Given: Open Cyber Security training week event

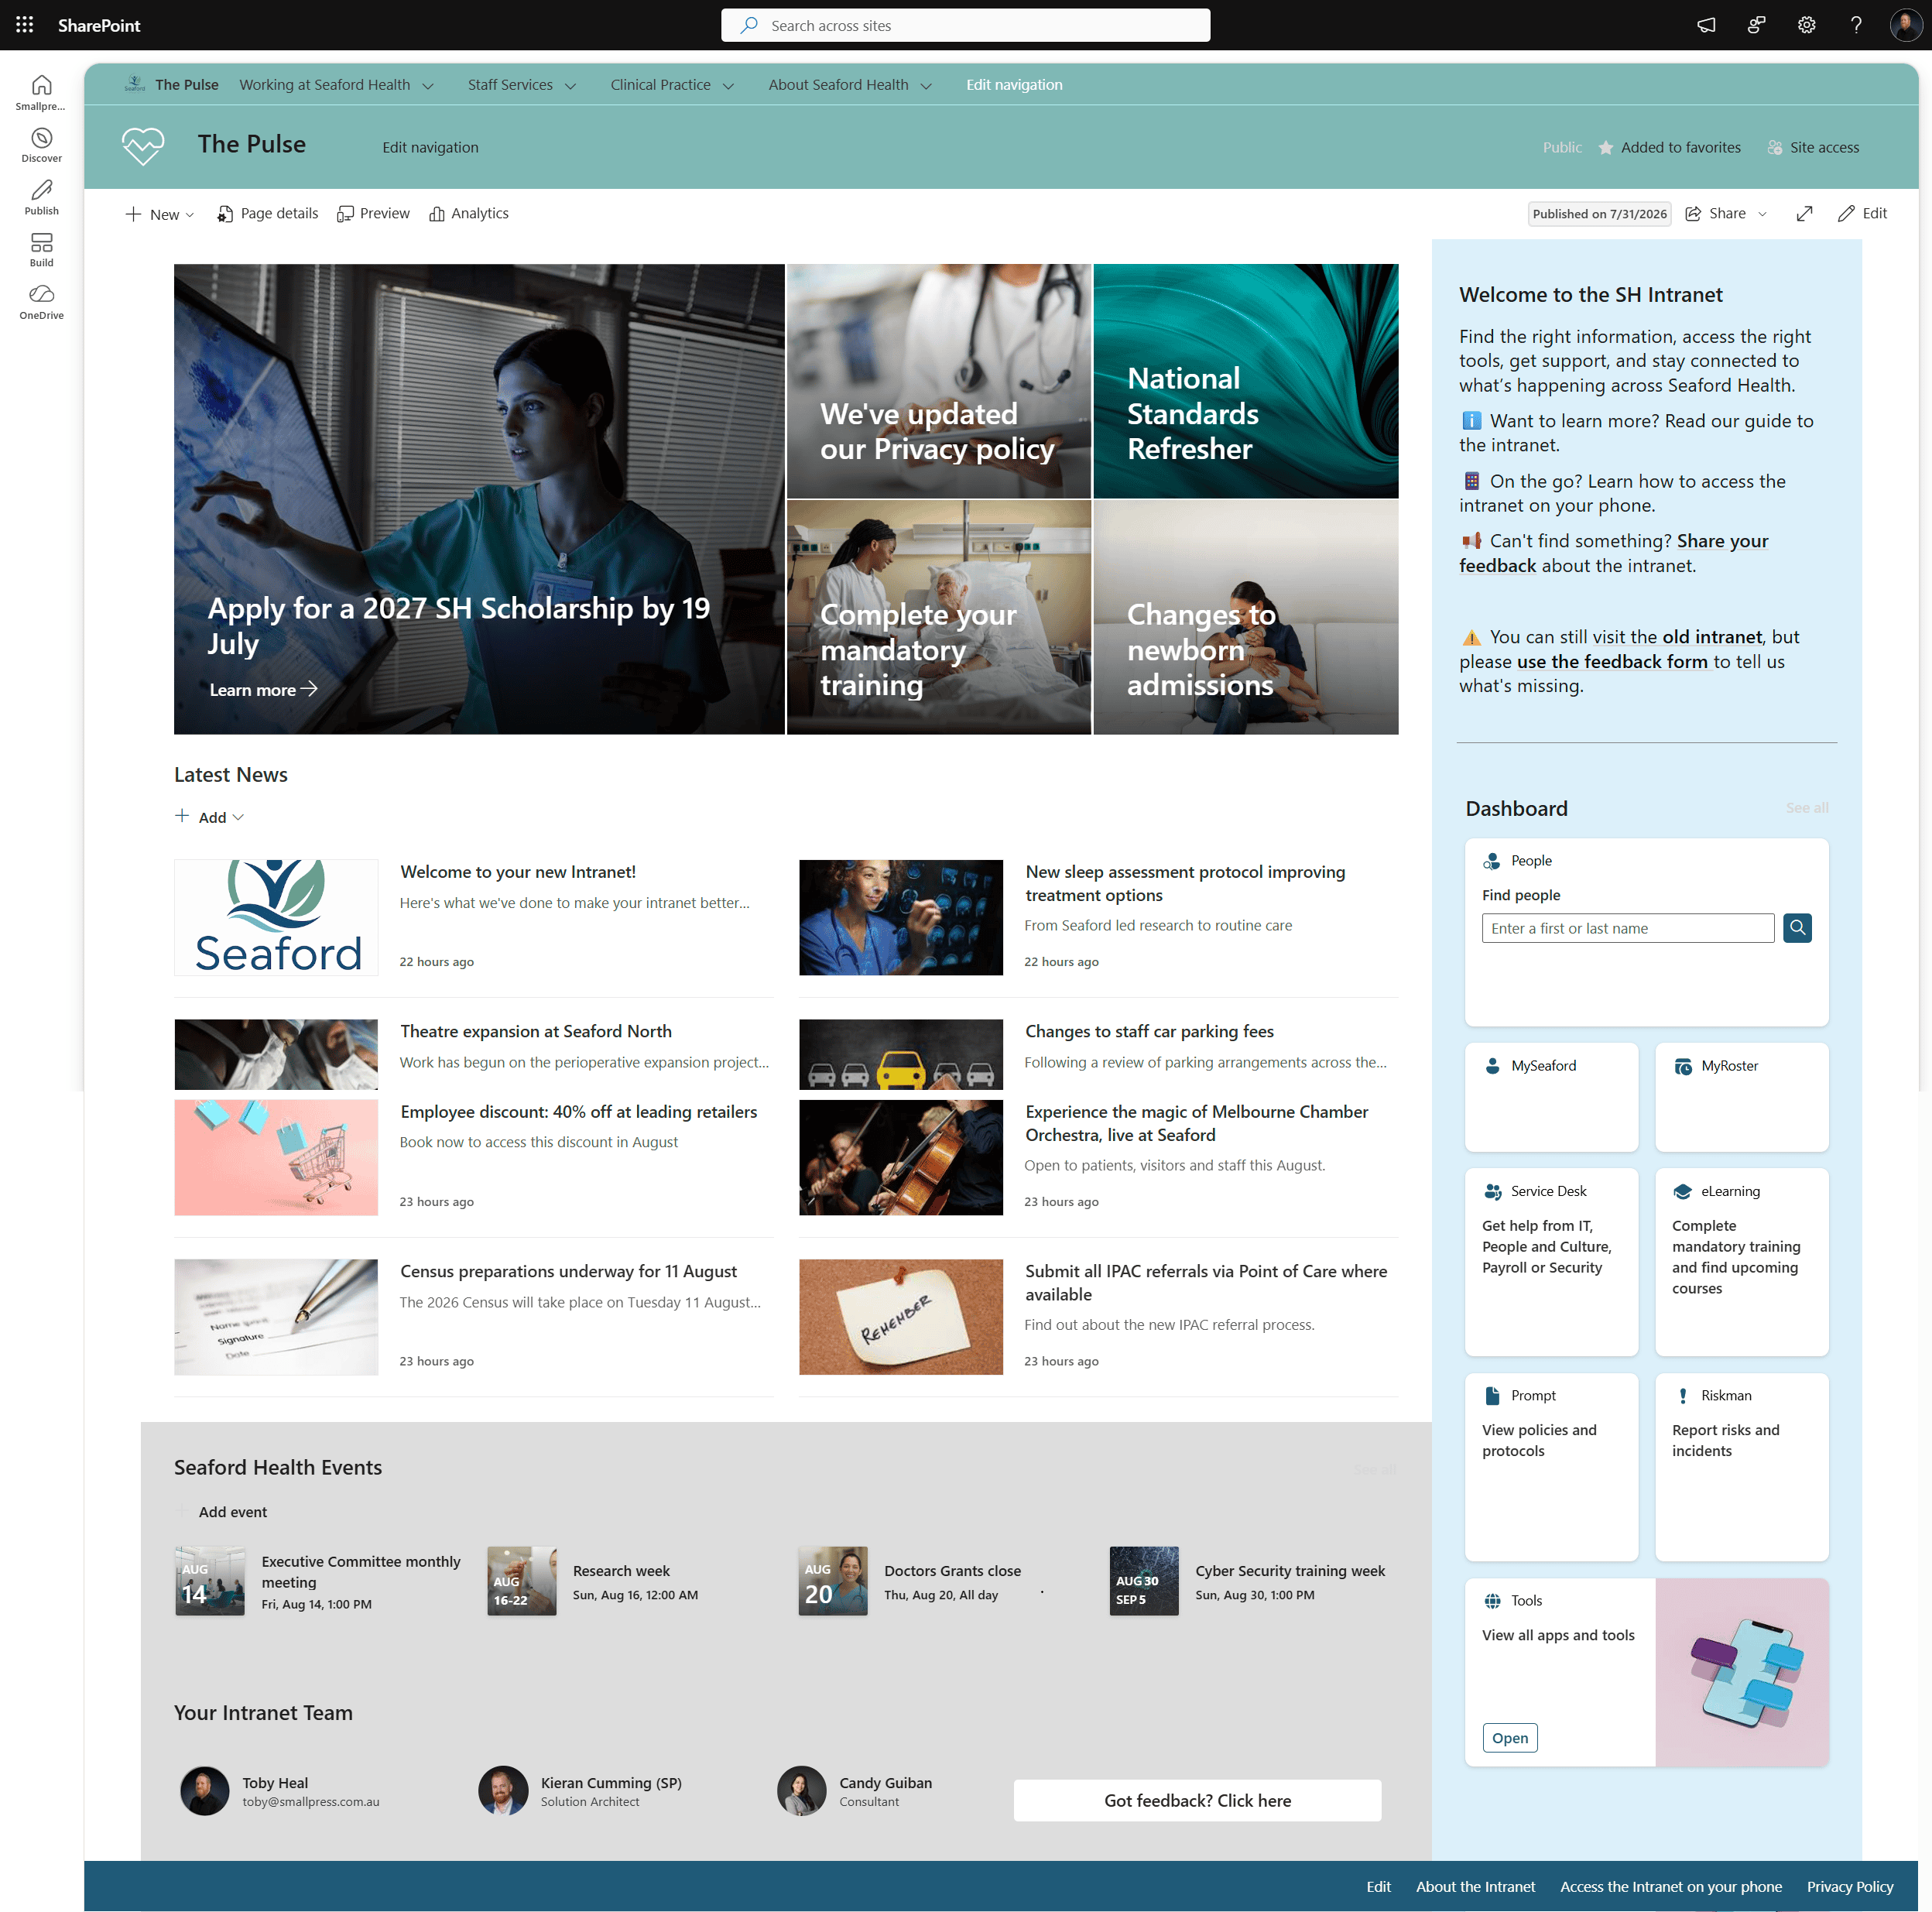Looking at the screenshot, I should pyautogui.click(x=1290, y=1571).
